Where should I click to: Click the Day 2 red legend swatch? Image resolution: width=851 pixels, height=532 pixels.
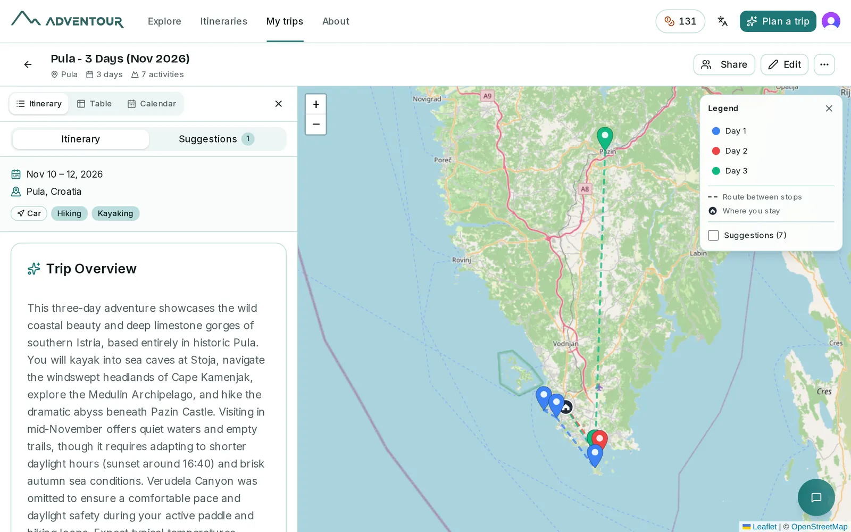[716, 151]
